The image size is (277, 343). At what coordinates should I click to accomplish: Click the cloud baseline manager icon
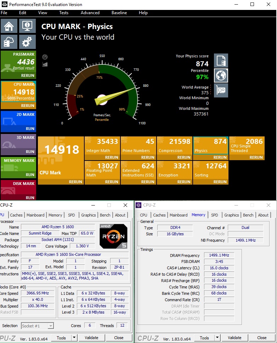(9, 41)
